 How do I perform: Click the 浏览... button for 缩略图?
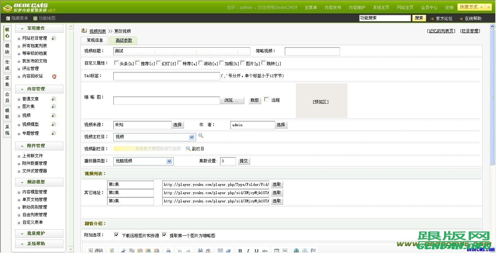[232, 100]
